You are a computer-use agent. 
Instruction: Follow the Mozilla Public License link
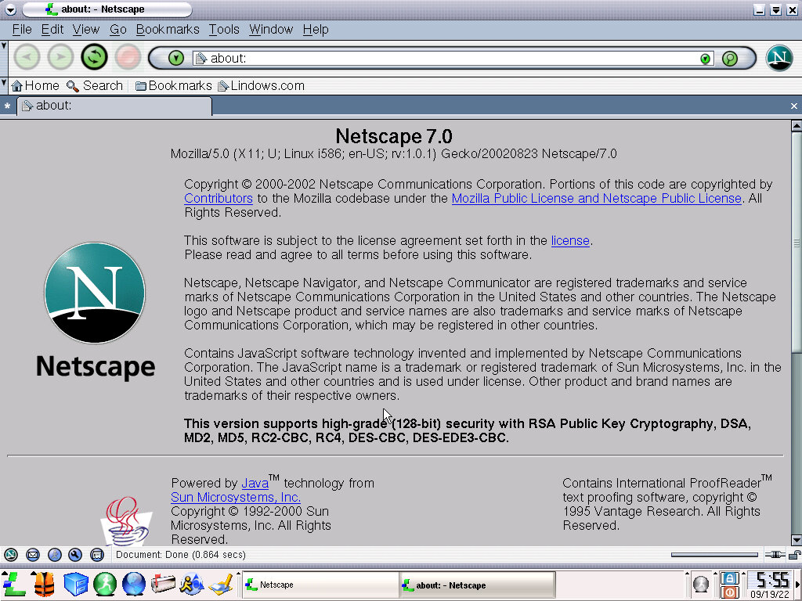pos(596,199)
